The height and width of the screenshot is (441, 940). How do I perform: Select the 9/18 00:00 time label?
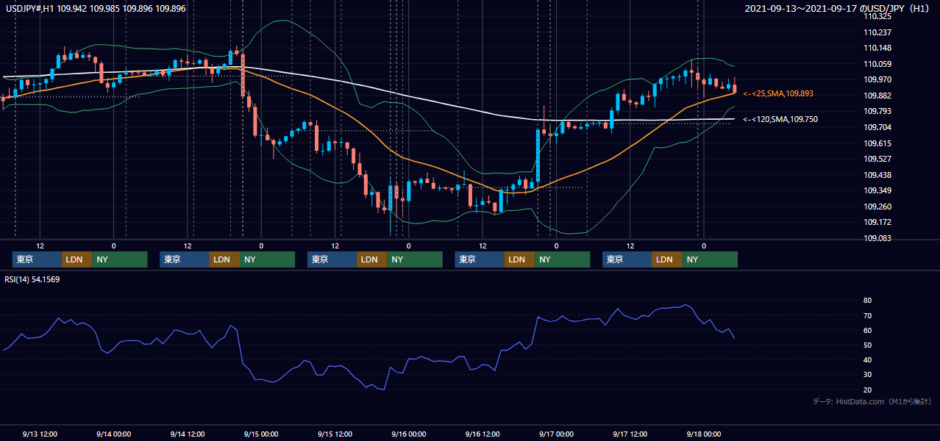tap(704, 434)
